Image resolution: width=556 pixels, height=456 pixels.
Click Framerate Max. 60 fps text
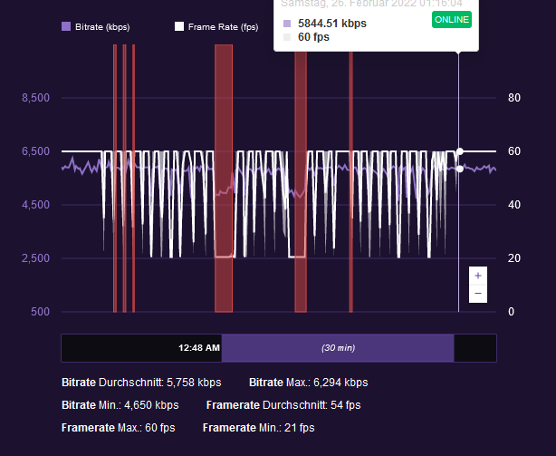pyautogui.click(x=119, y=428)
